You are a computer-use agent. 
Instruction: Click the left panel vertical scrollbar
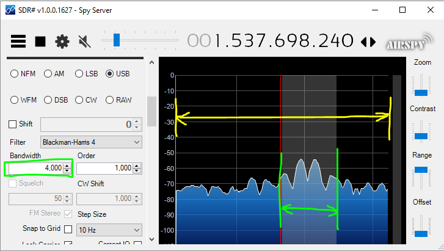coord(152,110)
